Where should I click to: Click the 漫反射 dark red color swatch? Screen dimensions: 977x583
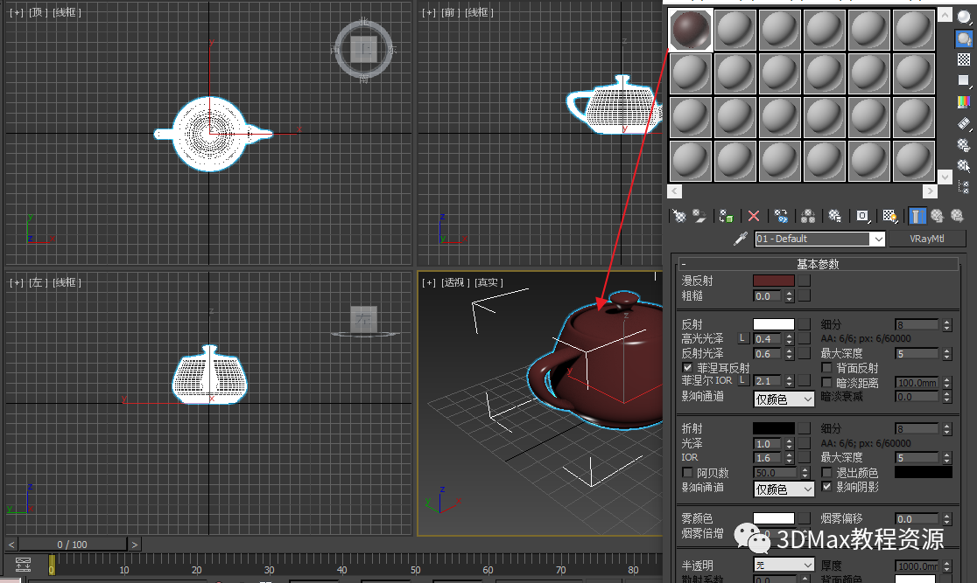[773, 281]
